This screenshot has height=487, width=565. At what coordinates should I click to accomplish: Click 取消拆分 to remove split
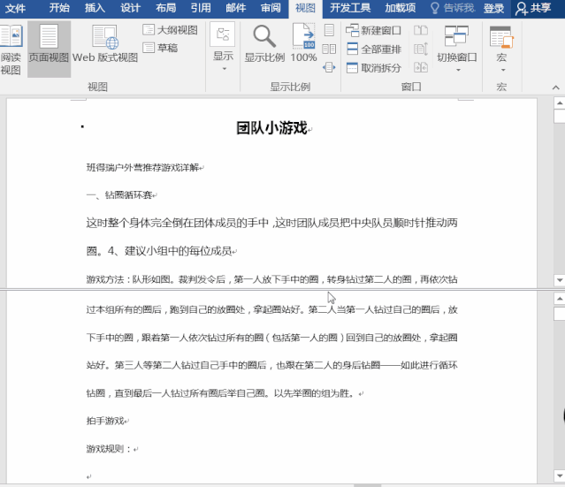click(x=373, y=68)
